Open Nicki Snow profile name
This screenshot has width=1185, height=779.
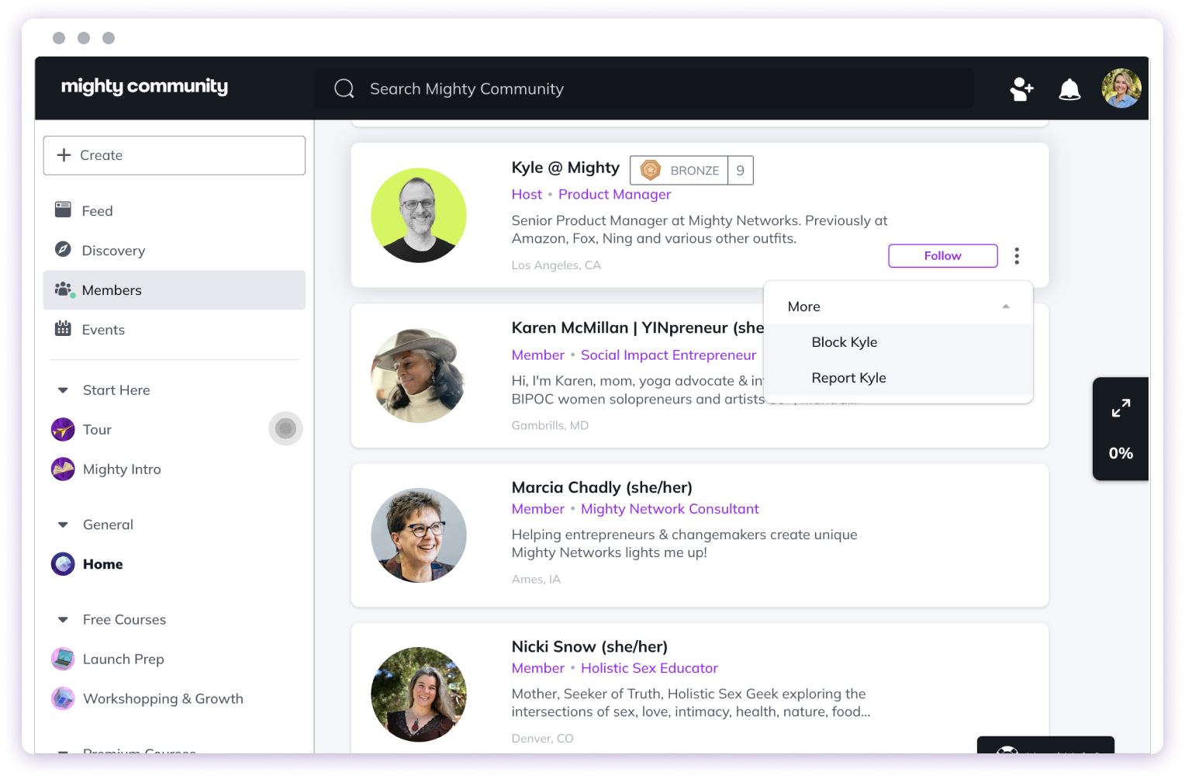589,646
